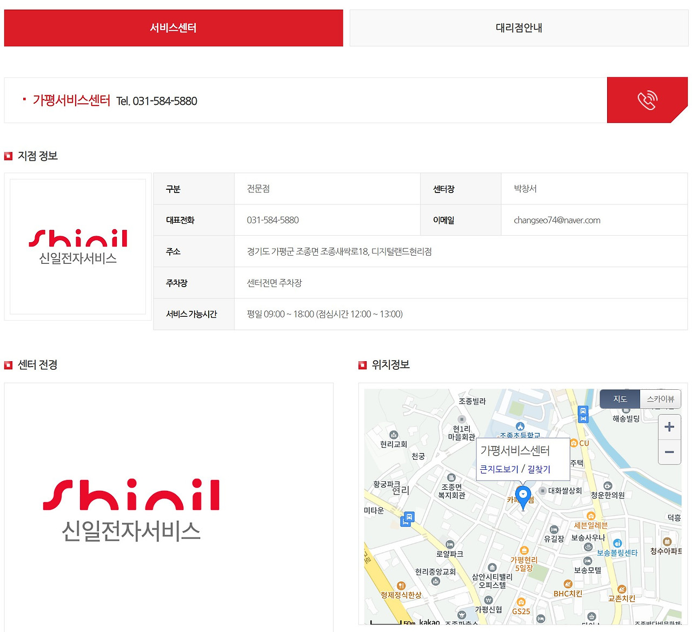Click the 현리중앙교회 church map icon
The width and height of the screenshot is (692, 632).
tap(436, 581)
